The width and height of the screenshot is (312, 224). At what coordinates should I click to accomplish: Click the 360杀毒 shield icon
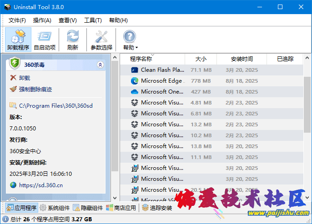click(x=15, y=63)
